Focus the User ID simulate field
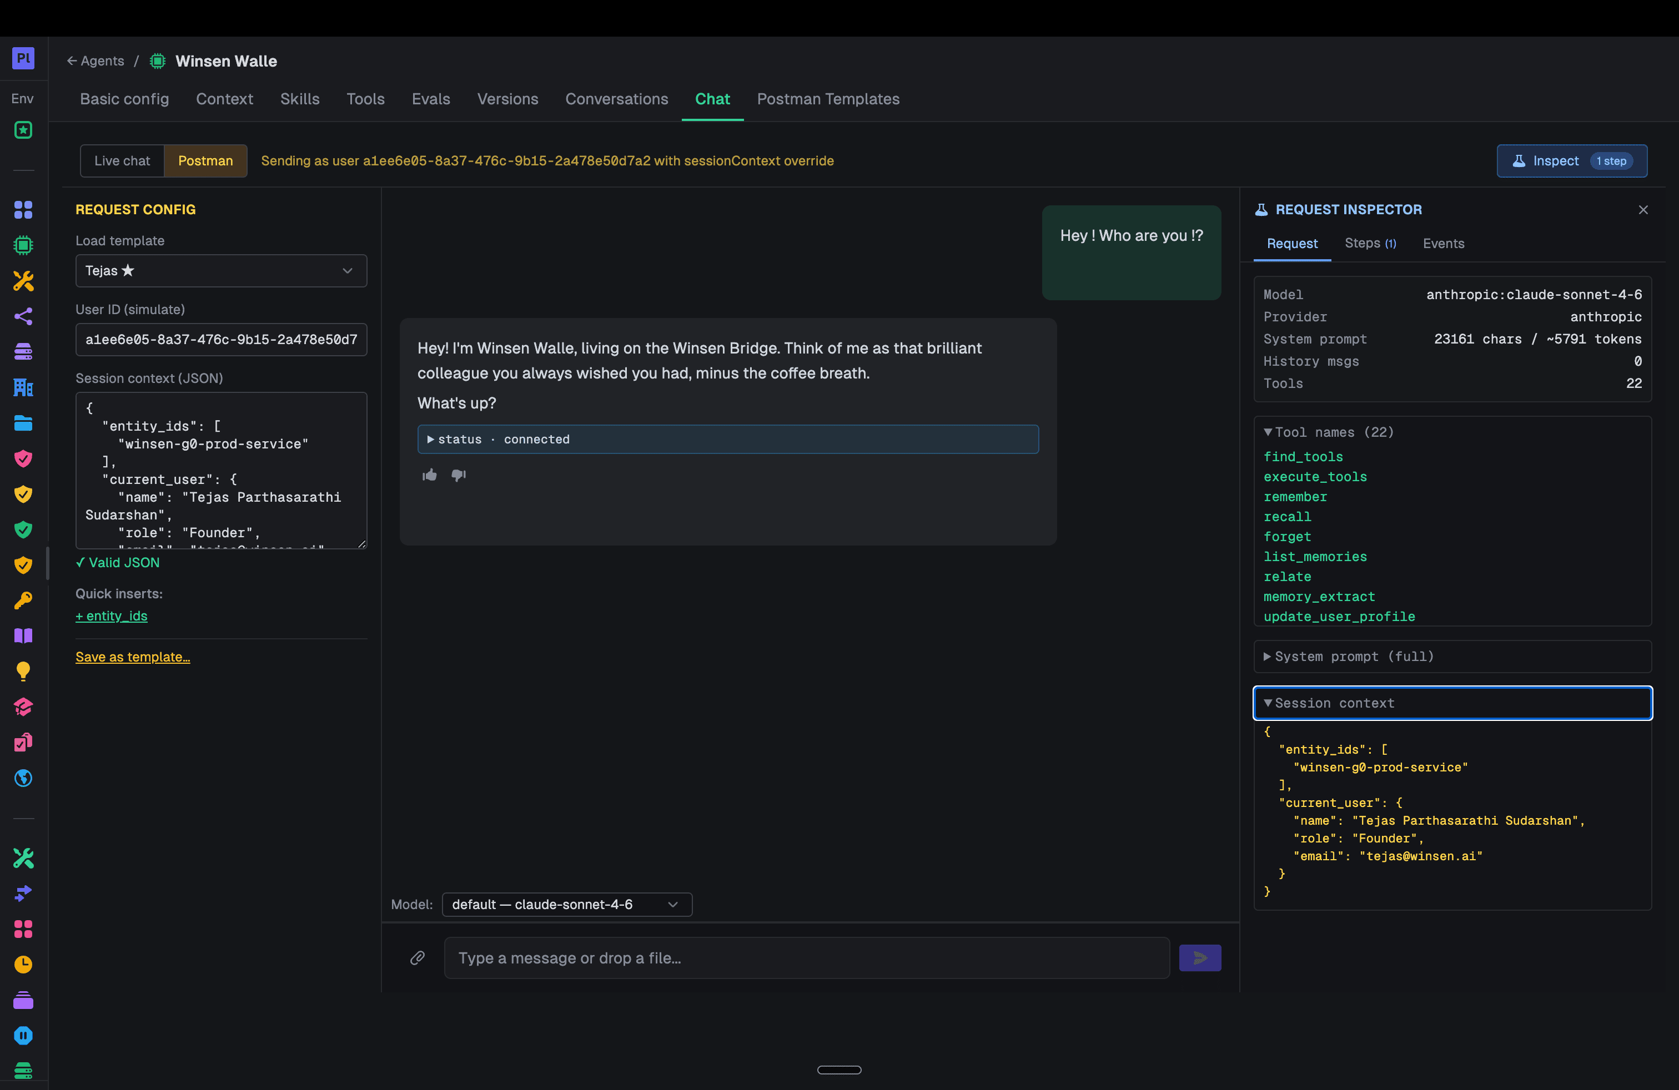Image resolution: width=1679 pixels, height=1090 pixels. click(x=221, y=339)
